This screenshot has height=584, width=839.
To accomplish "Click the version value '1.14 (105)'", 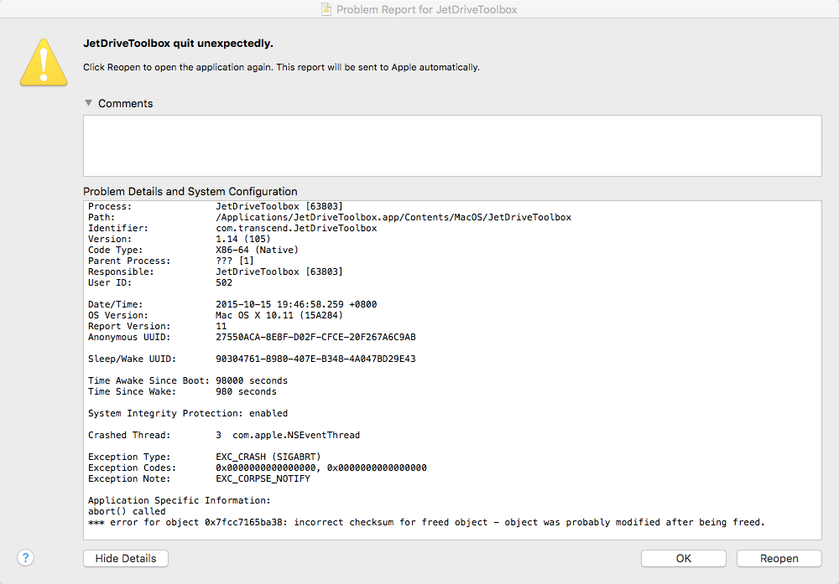I will [x=243, y=239].
